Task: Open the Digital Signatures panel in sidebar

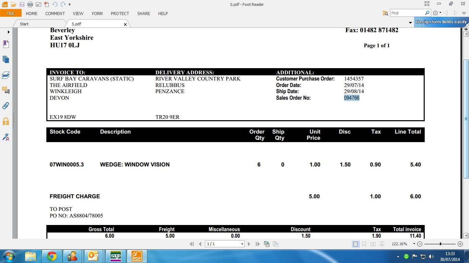Action: tap(6, 137)
